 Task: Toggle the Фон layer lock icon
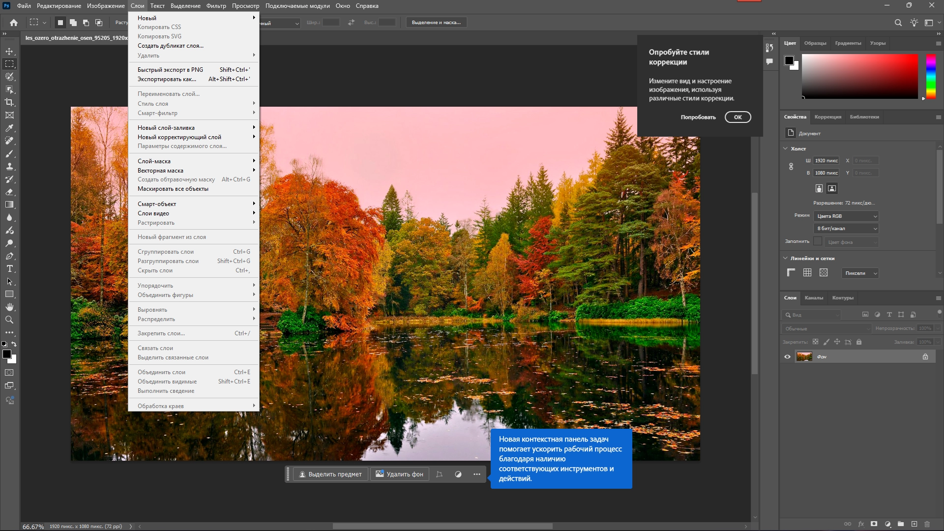point(925,357)
